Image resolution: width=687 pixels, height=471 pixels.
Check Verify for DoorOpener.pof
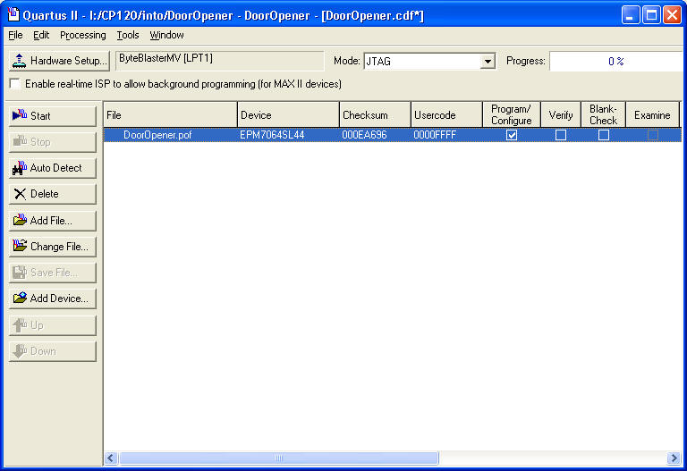pyautogui.click(x=560, y=135)
